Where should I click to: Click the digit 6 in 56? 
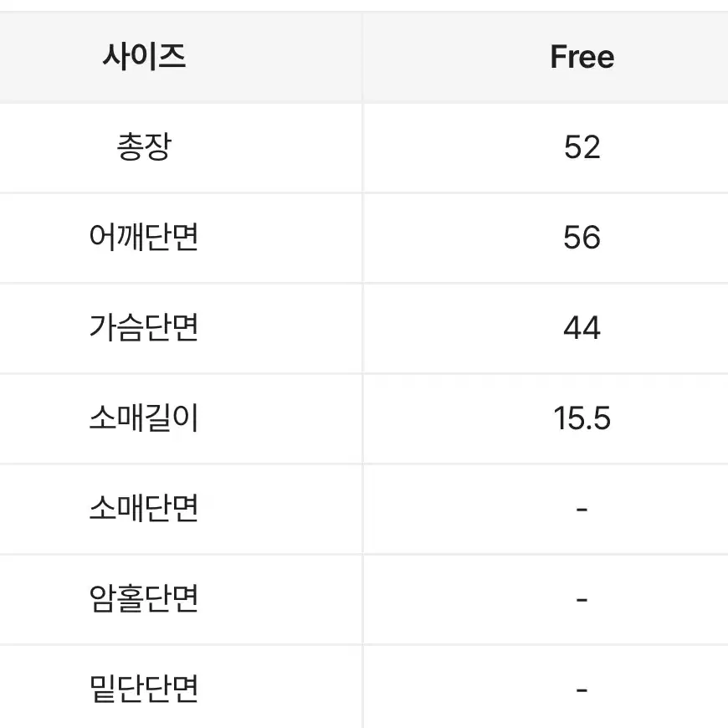pos(592,238)
